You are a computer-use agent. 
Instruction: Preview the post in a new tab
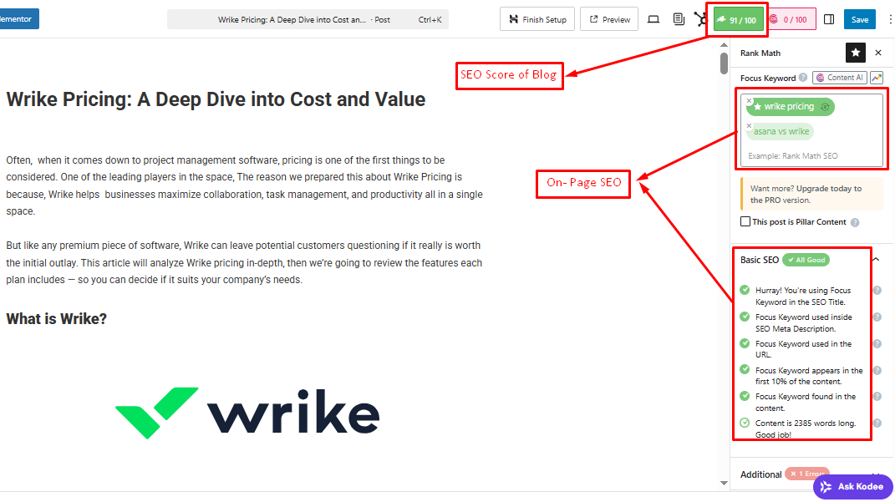[610, 19]
